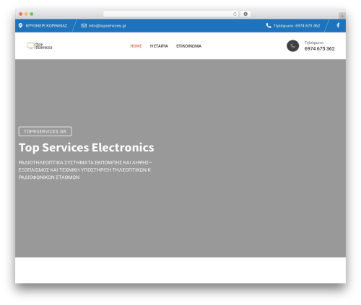361x305 pixels.
Task: Click the Τηλέφωνο label above header number
Action: click(314, 43)
